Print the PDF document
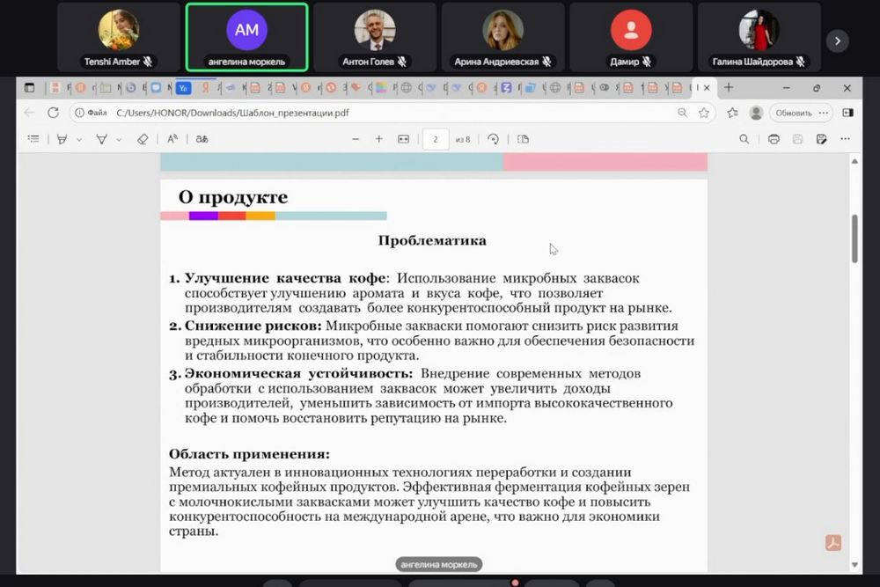Screen dimensions: 880x587 point(774,139)
